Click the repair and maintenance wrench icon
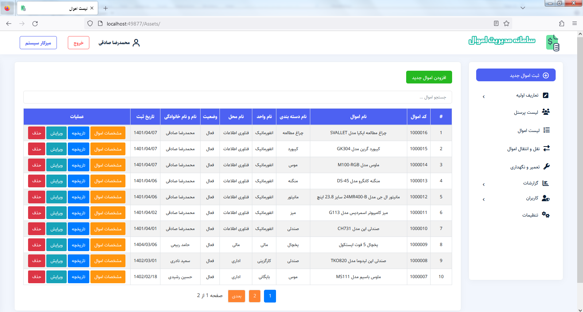The width and height of the screenshot is (583, 312). [546, 167]
